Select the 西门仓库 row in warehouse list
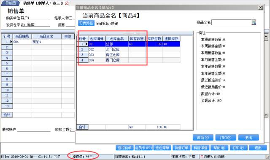The width and height of the screenshot is (270, 160). tap(128, 60)
